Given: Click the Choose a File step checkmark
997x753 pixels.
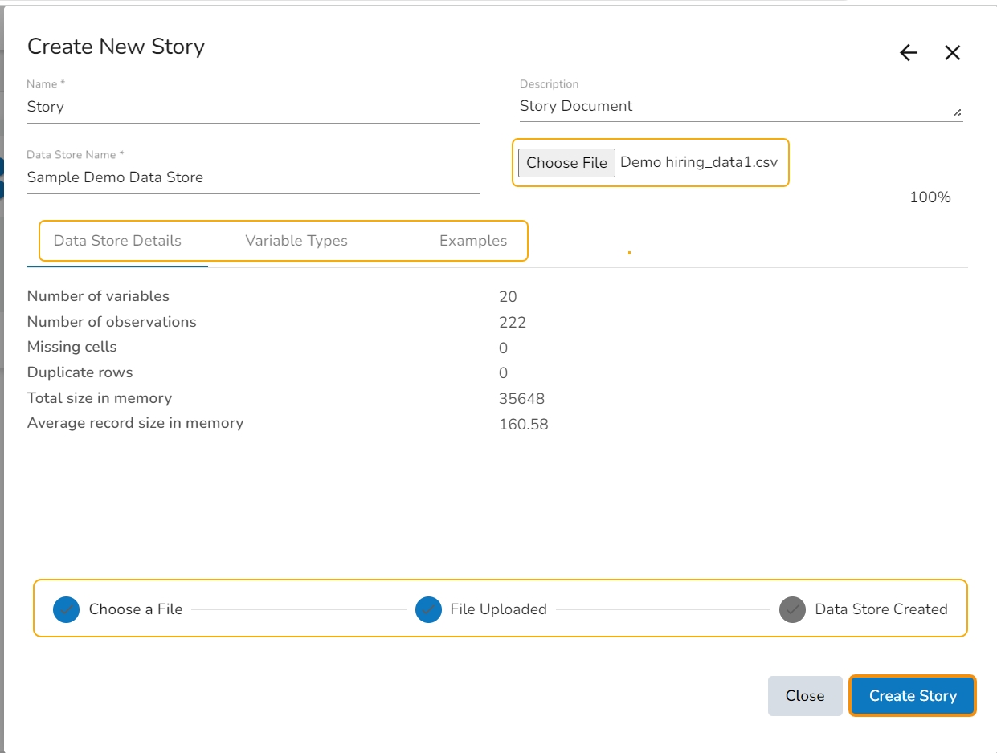Looking at the screenshot, I should (x=66, y=609).
